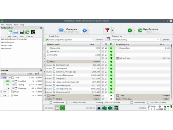Uncheck the Music folder row checkbox
The height and width of the screenshot is (130, 173).
point(103,62)
